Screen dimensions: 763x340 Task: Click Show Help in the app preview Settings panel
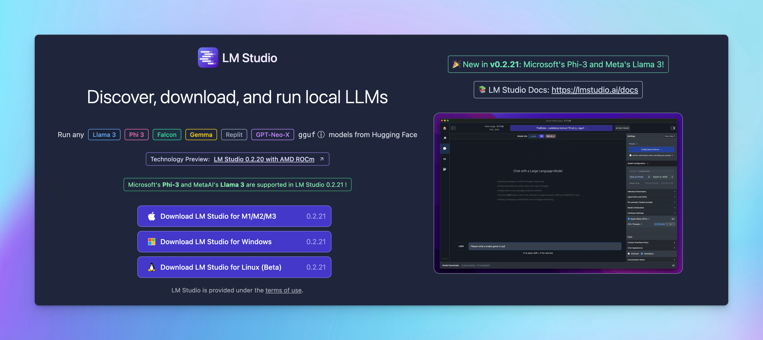670,136
